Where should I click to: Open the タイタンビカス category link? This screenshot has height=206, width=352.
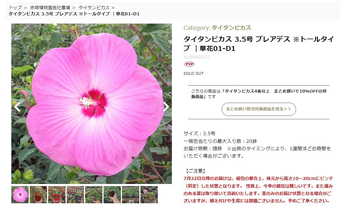[x=231, y=28]
